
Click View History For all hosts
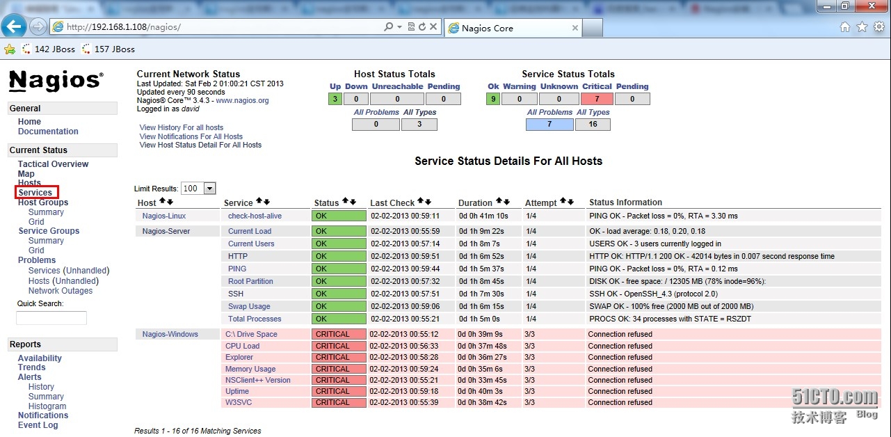(182, 127)
